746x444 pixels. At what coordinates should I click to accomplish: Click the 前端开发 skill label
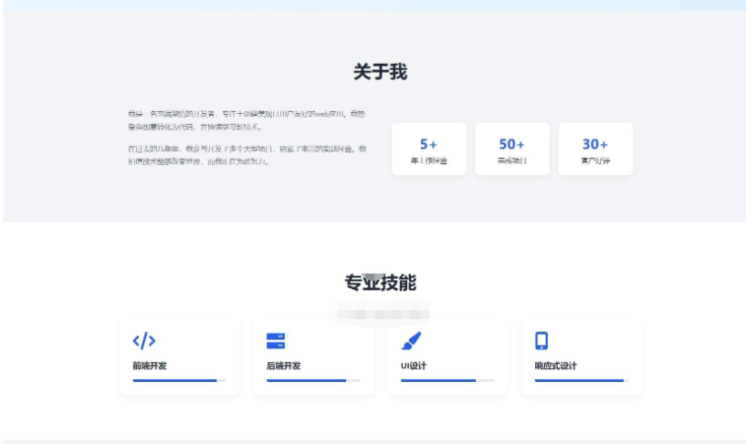coord(150,366)
